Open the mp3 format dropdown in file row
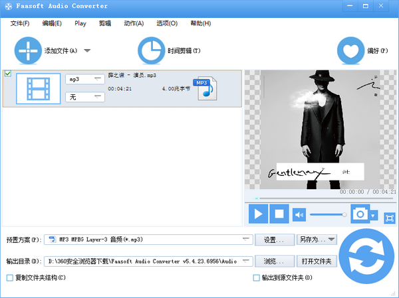The height and width of the screenshot is (298, 399). (86, 79)
